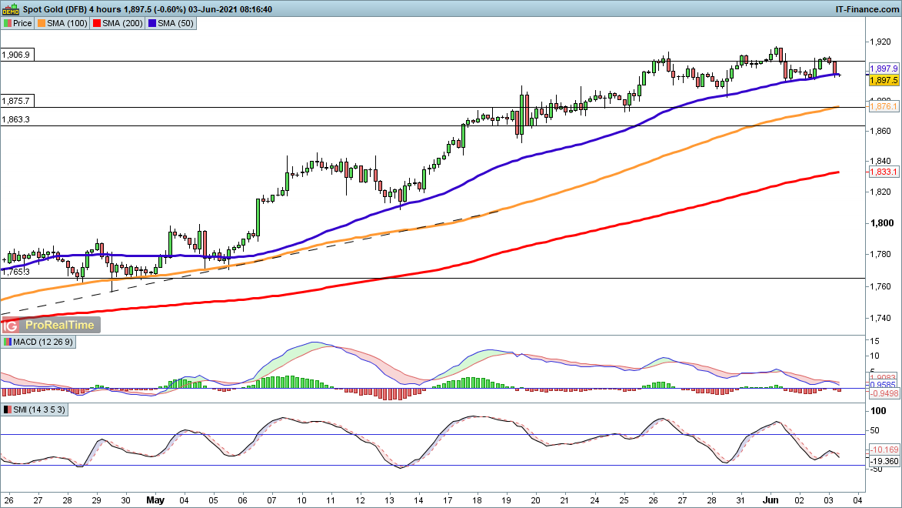Click the blue 1,897.9 SMA value tag
The image size is (902, 508).
(879, 69)
